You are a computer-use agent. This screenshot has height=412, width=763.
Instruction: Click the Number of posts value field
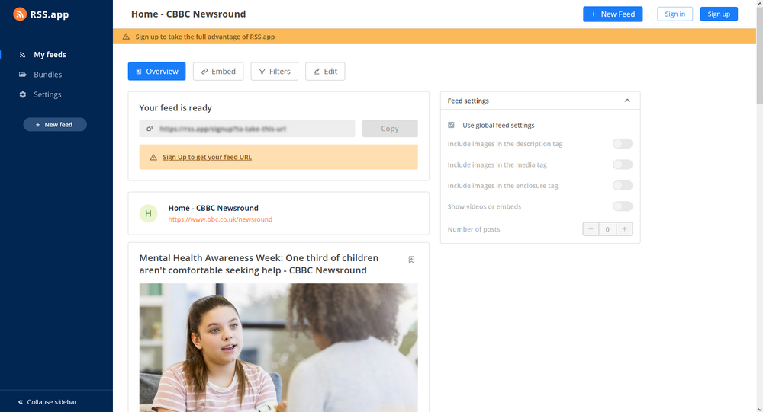[607, 228]
